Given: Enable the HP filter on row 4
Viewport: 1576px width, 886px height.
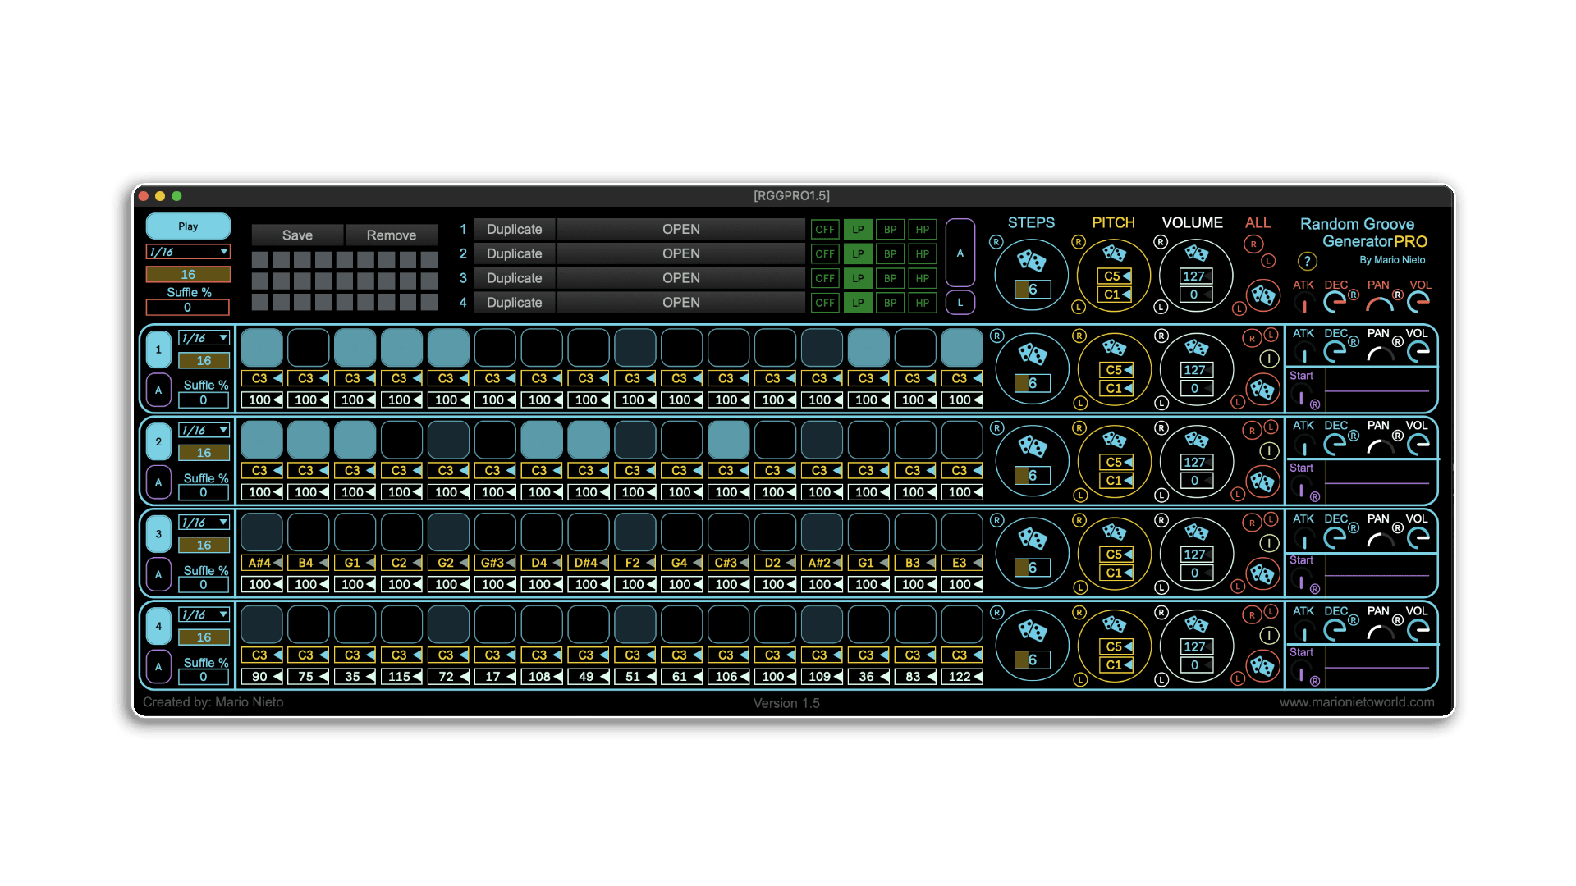Looking at the screenshot, I should [x=923, y=303].
